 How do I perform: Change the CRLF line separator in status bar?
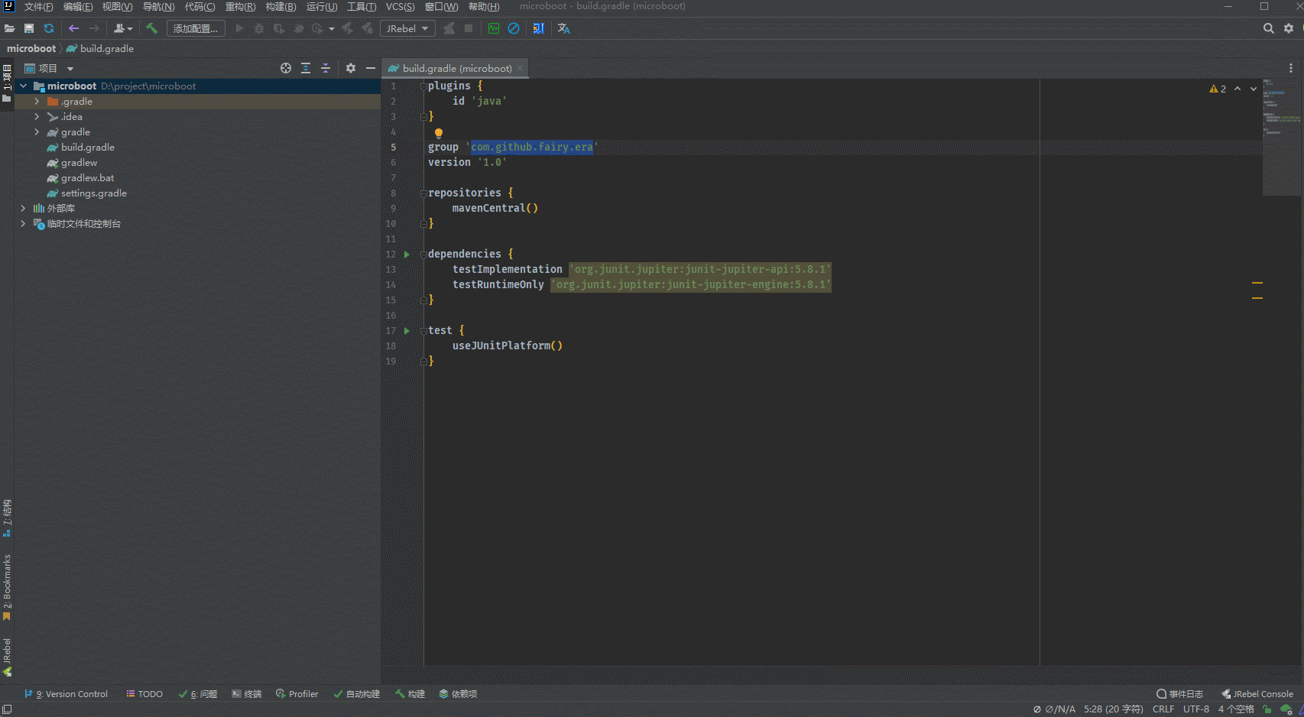[1163, 709]
